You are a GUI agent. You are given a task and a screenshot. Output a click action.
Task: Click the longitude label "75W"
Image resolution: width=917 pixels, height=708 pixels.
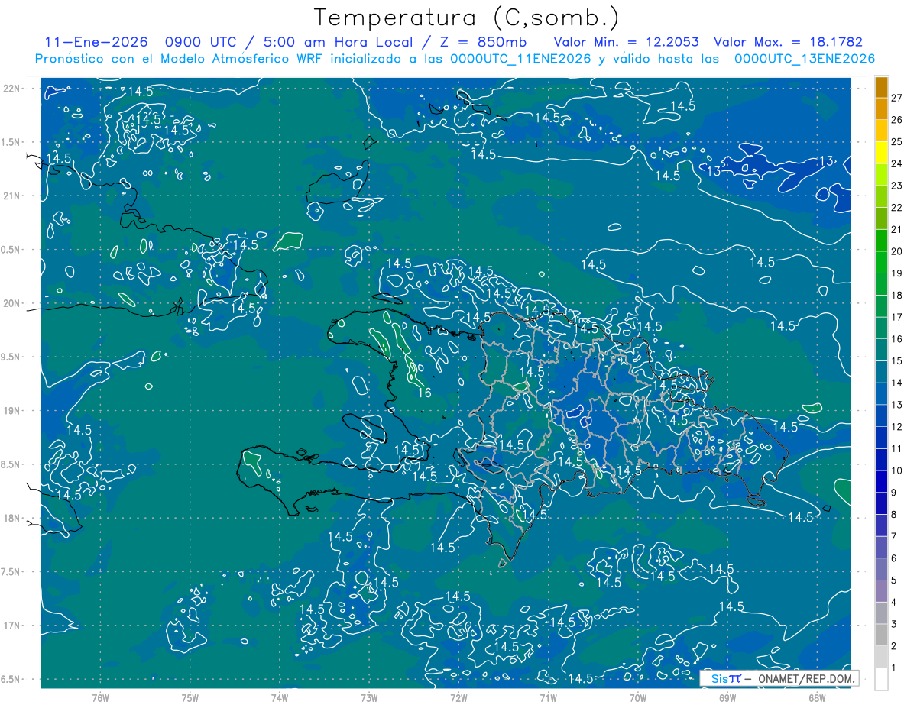click(190, 697)
